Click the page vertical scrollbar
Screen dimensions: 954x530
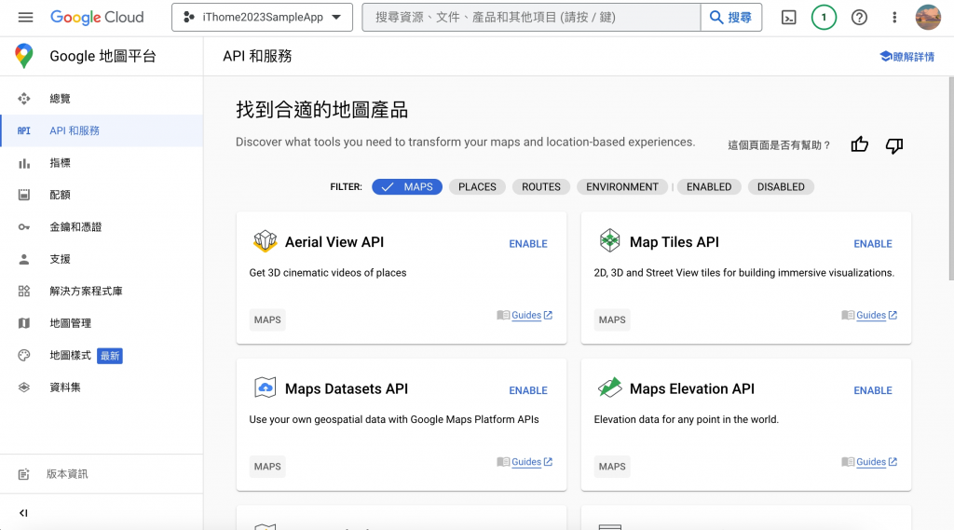click(x=951, y=180)
